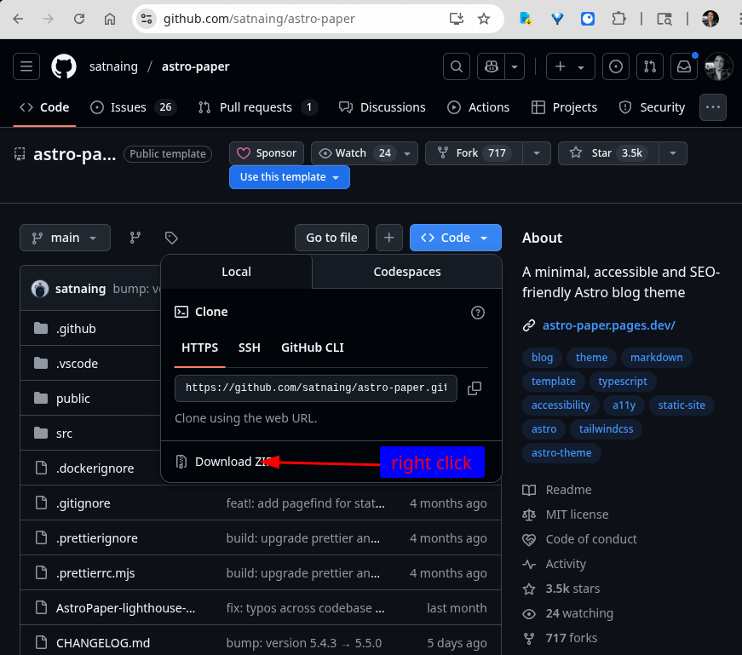Copy the clone URL with the copy icon

(x=475, y=388)
